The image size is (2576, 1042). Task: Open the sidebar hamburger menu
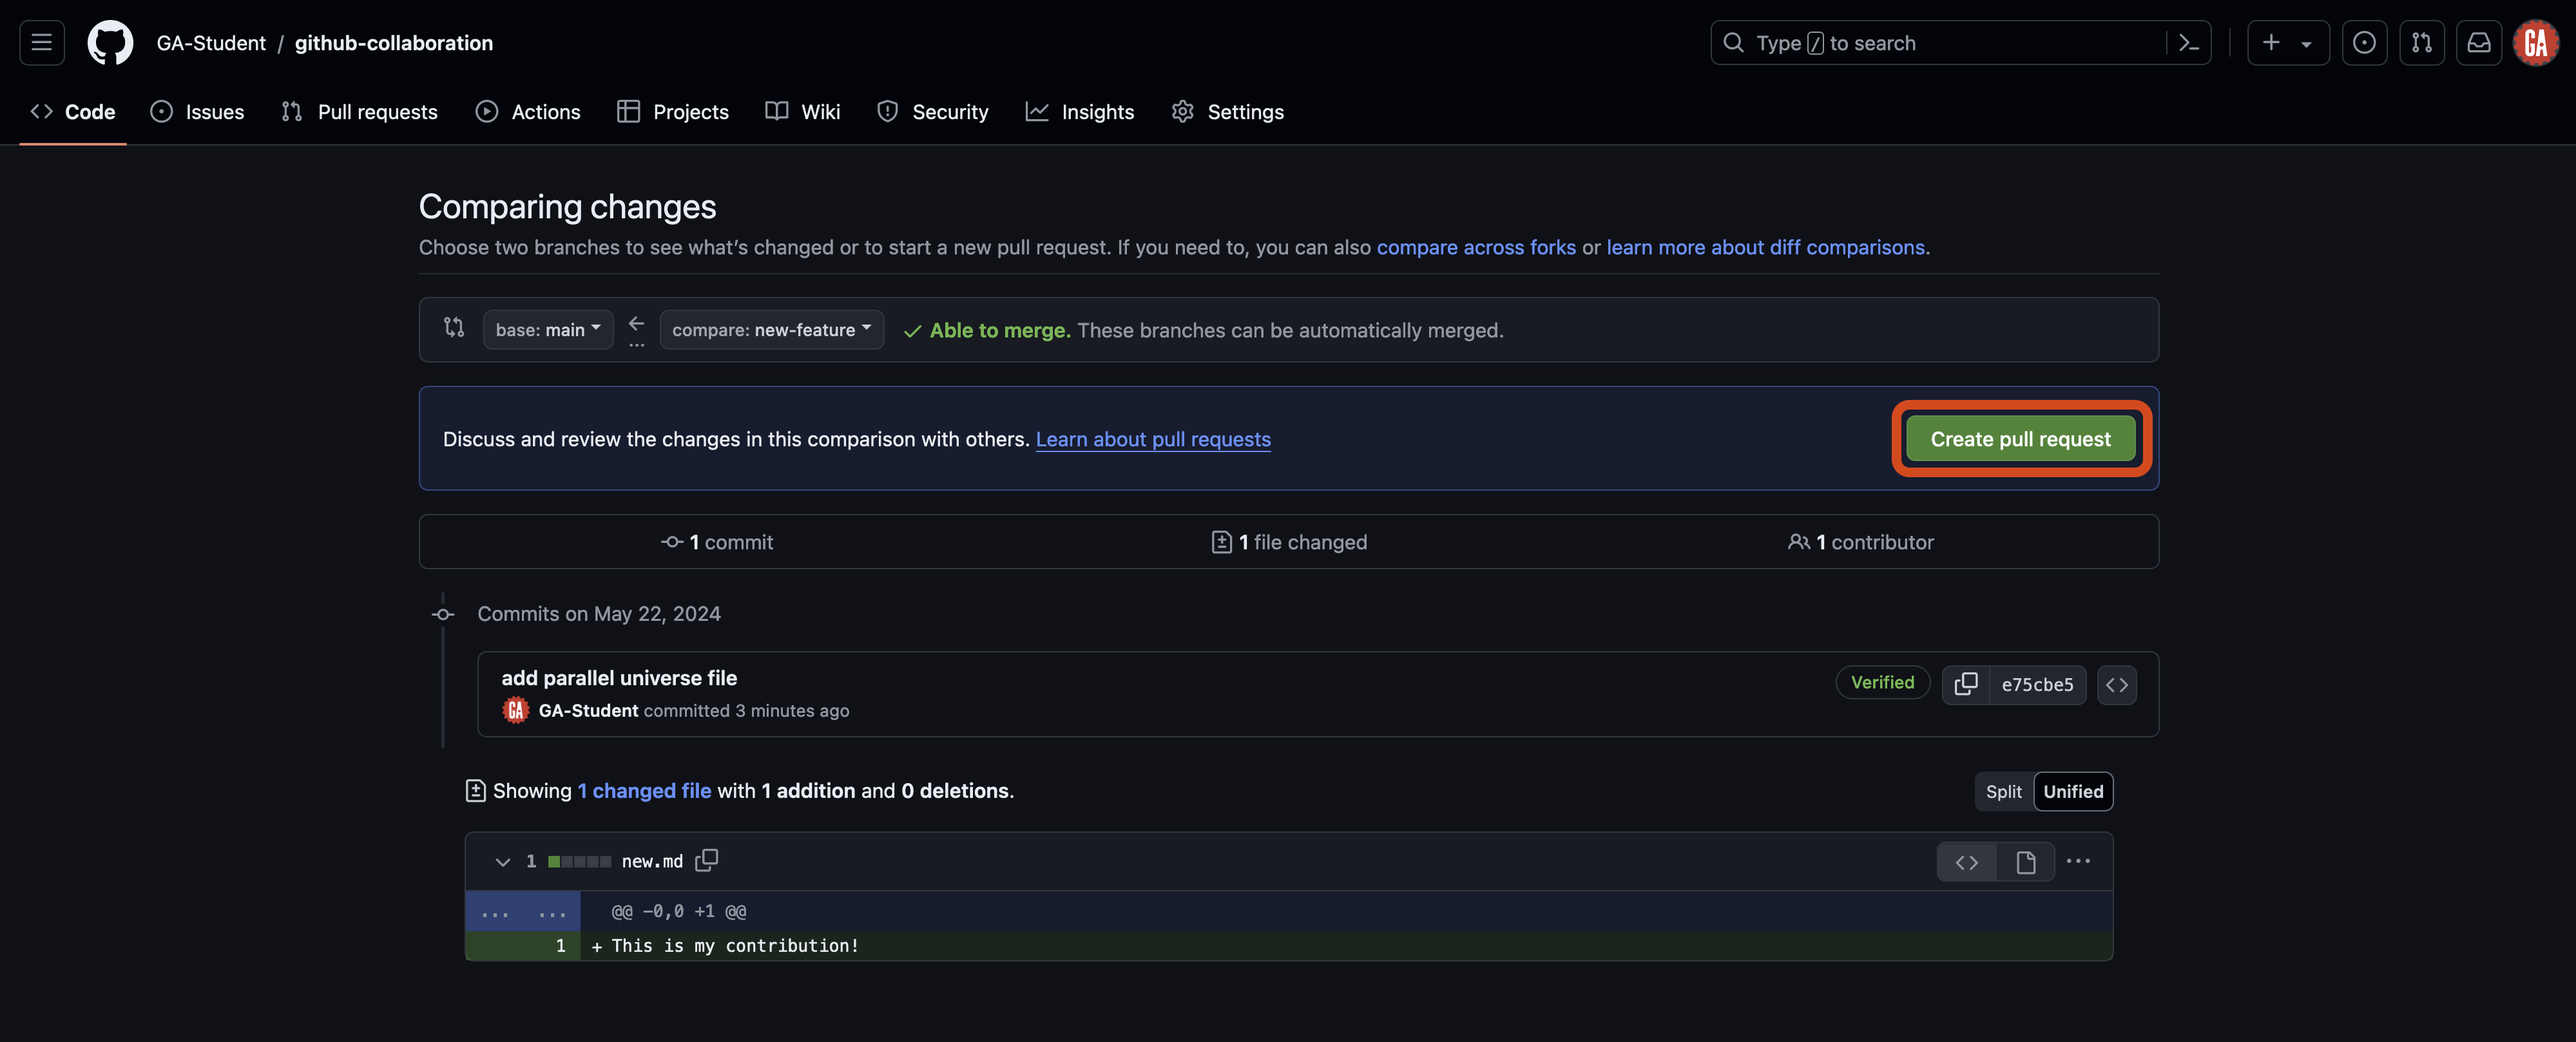pyautogui.click(x=41, y=42)
